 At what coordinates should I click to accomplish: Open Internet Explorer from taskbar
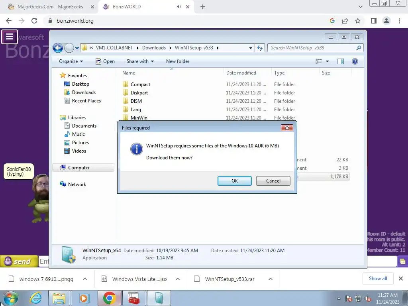click(x=35, y=298)
